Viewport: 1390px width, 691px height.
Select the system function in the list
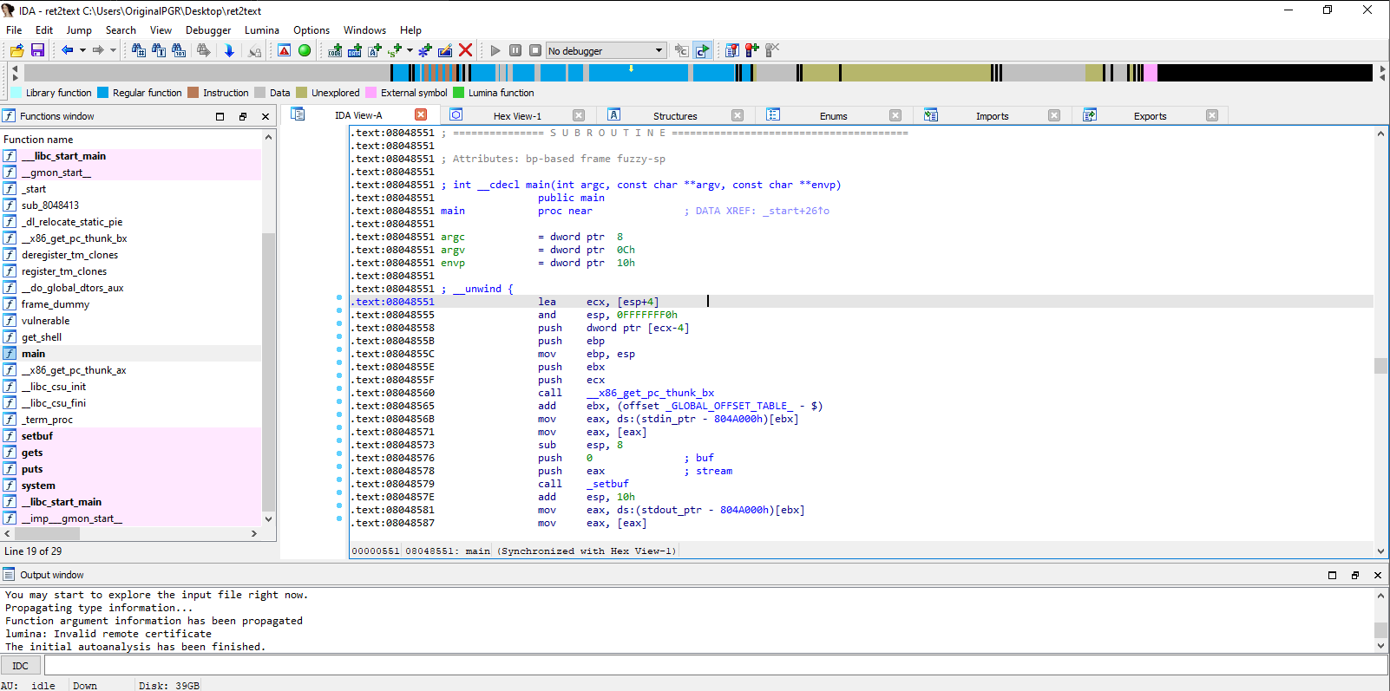pyautogui.click(x=38, y=486)
